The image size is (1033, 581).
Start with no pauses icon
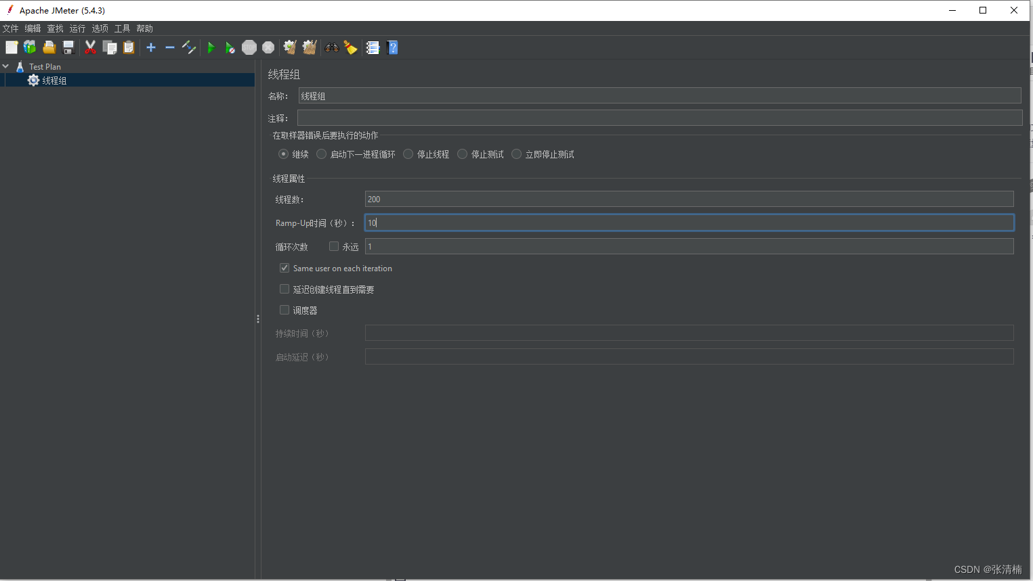230,47
